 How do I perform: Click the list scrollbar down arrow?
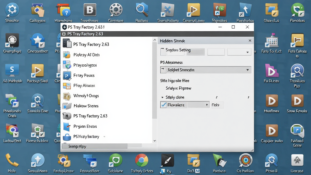[x=155, y=141]
